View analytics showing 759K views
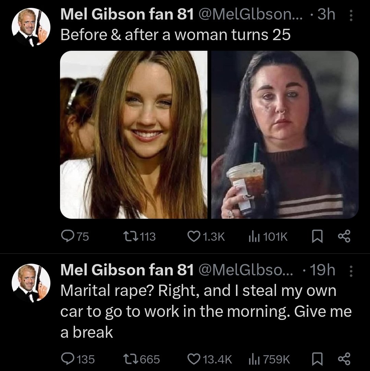The height and width of the screenshot is (371, 370). pos(252,359)
